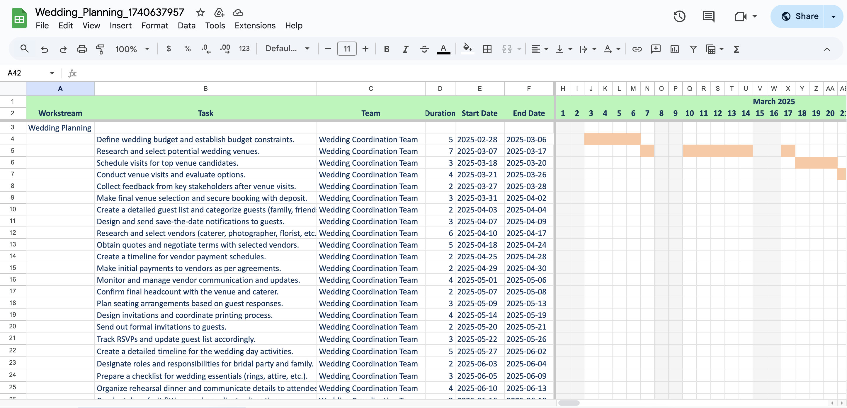Click the print icon
The width and height of the screenshot is (847, 408).
coord(82,49)
